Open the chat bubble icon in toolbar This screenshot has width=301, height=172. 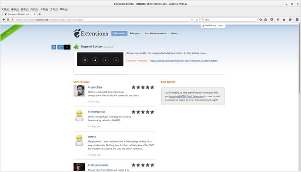point(290,20)
